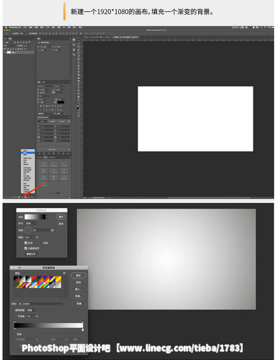
Task: Click the gradient Name (名称) input field
Action: click(x=41, y=303)
